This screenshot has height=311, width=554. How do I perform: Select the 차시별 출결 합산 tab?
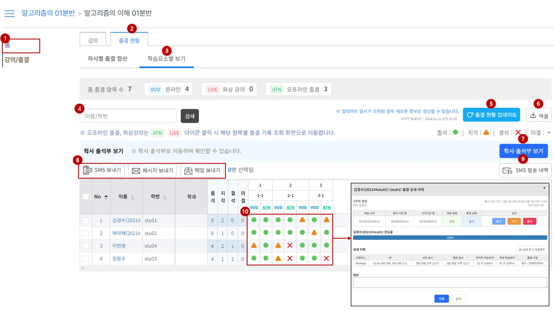(x=107, y=59)
